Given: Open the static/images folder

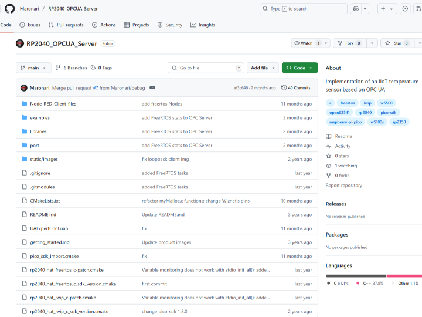Looking at the screenshot, I should (44, 159).
